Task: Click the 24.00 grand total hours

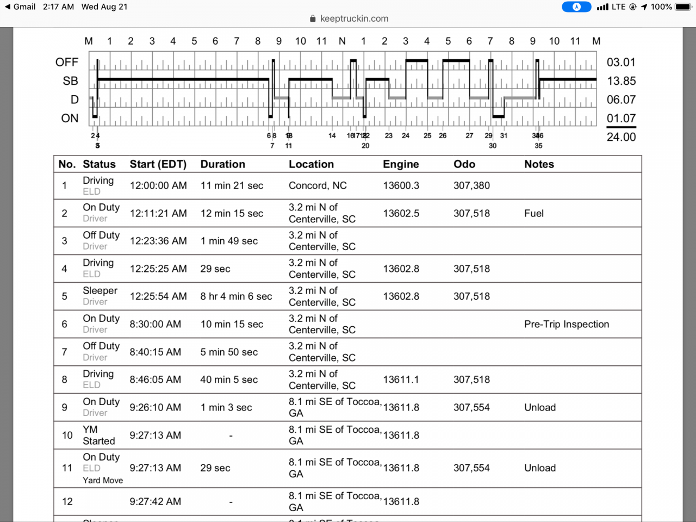Action: [621, 137]
